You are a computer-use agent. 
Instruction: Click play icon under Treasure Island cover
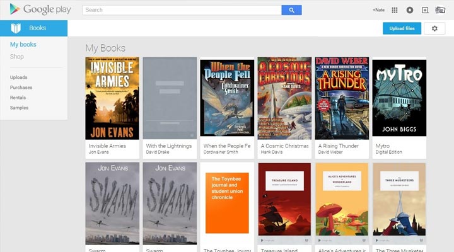tap(262, 240)
